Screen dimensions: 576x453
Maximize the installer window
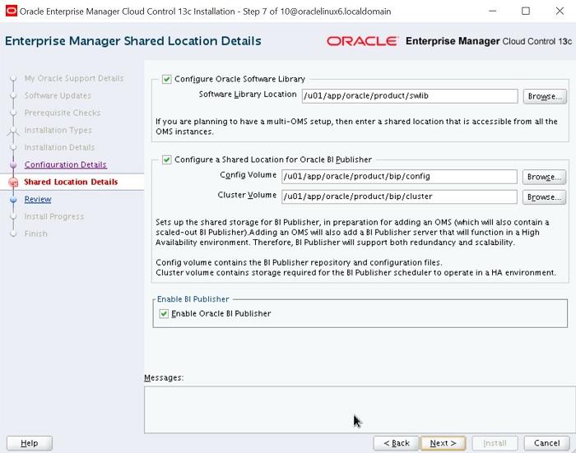pyautogui.click(x=526, y=11)
